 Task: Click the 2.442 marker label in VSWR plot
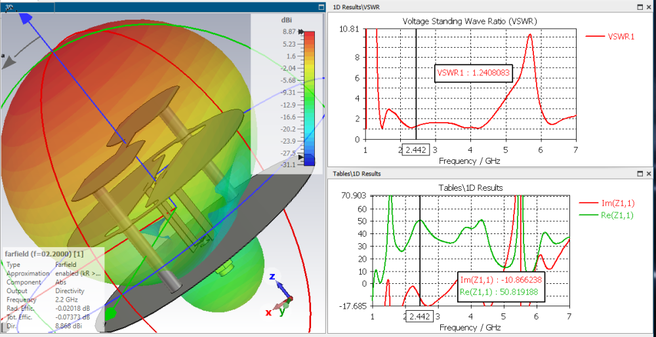point(416,149)
